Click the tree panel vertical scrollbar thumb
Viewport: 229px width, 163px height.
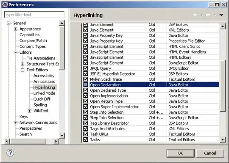click(x=62, y=48)
